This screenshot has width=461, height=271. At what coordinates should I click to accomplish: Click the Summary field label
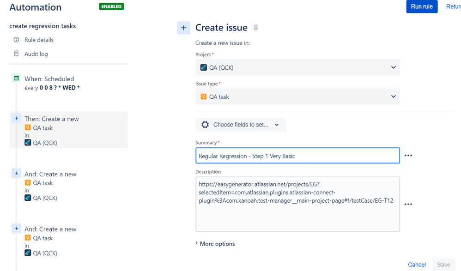click(206, 143)
